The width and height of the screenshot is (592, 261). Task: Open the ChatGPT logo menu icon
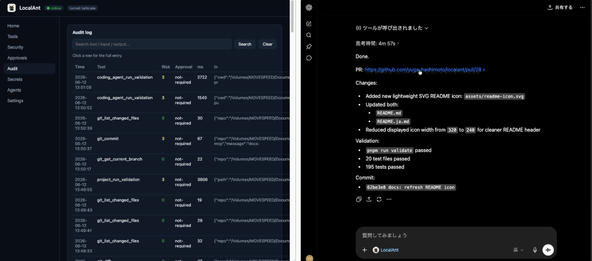(309, 8)
